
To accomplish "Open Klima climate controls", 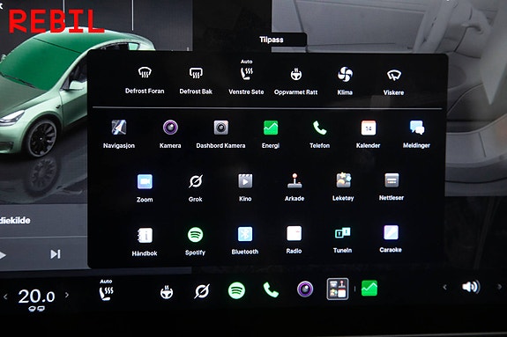I will 345,81.
